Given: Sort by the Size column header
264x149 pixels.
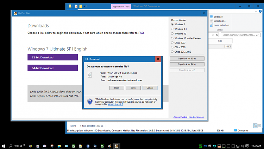Looking at the screenshot, I should pyautogui.click(x=225, y=41).
